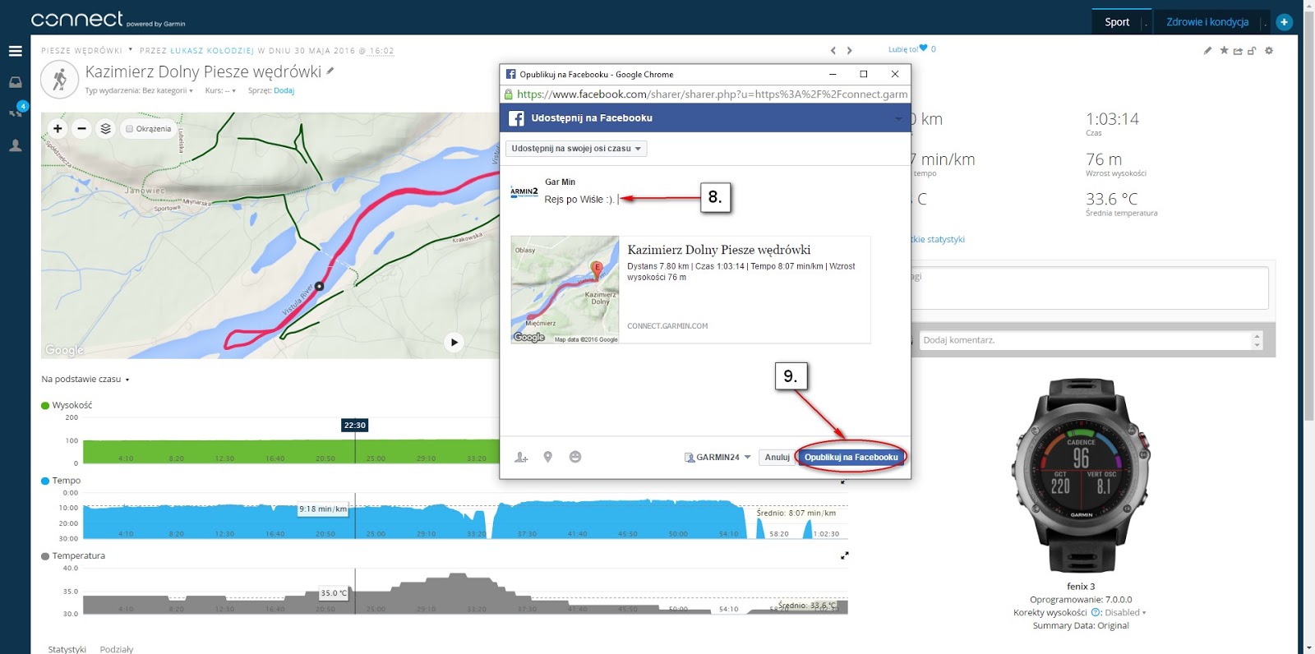Click the 1:03:14 Czas value
This screenshot has height=654, width=1315.
pyautogui.click(x=1112, y=119)
